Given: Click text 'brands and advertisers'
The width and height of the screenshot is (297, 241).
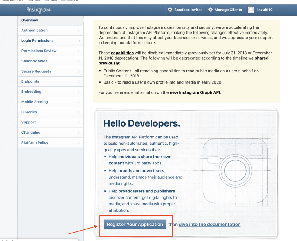Looking at the screenshot, I should click(x=141, y=171).
